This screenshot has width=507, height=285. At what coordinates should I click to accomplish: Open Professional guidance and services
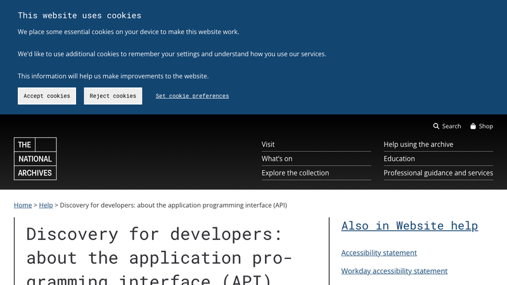pyautogui.click(x=438, y=173)
